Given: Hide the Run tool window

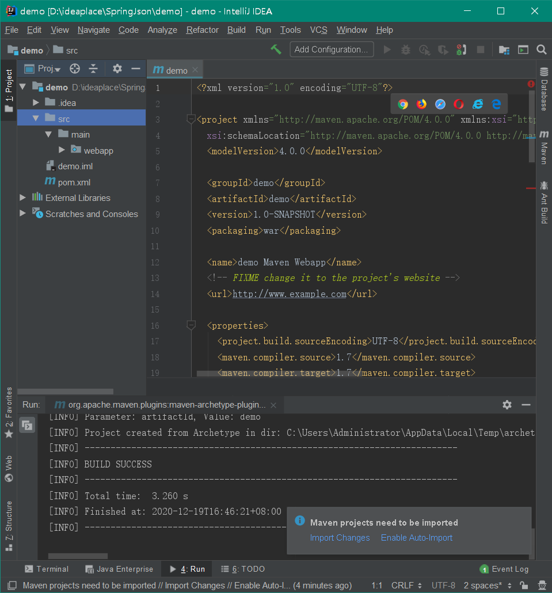Looking at the screenshot, I should 526,405.
